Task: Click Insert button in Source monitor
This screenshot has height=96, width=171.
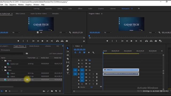Action: (x=57, y=41)
